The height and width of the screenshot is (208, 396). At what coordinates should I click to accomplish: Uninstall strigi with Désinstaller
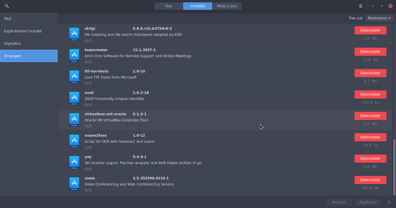[x=370, y=30]
